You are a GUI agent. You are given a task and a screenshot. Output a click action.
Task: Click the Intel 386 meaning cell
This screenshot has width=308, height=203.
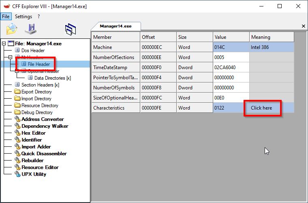click(272, 47)
